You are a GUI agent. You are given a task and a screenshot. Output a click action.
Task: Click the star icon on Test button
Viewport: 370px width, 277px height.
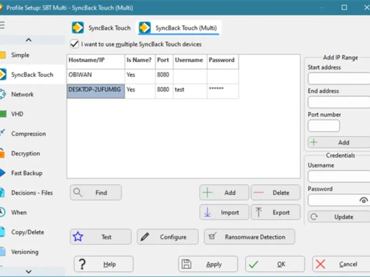[78, 237]
